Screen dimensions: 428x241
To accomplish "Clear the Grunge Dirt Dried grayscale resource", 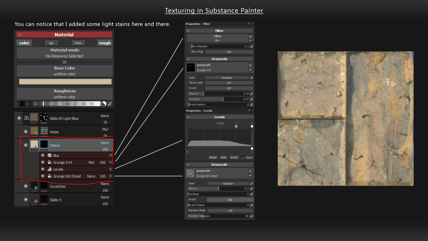I will coord(250,171).
